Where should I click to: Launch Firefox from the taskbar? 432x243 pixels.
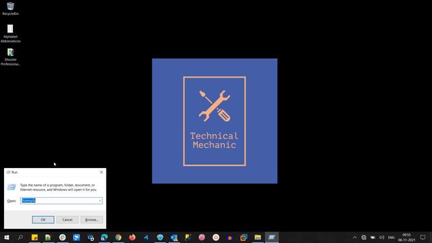(132, 237)
